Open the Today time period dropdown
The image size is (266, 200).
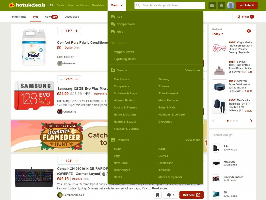coord(217,34)
